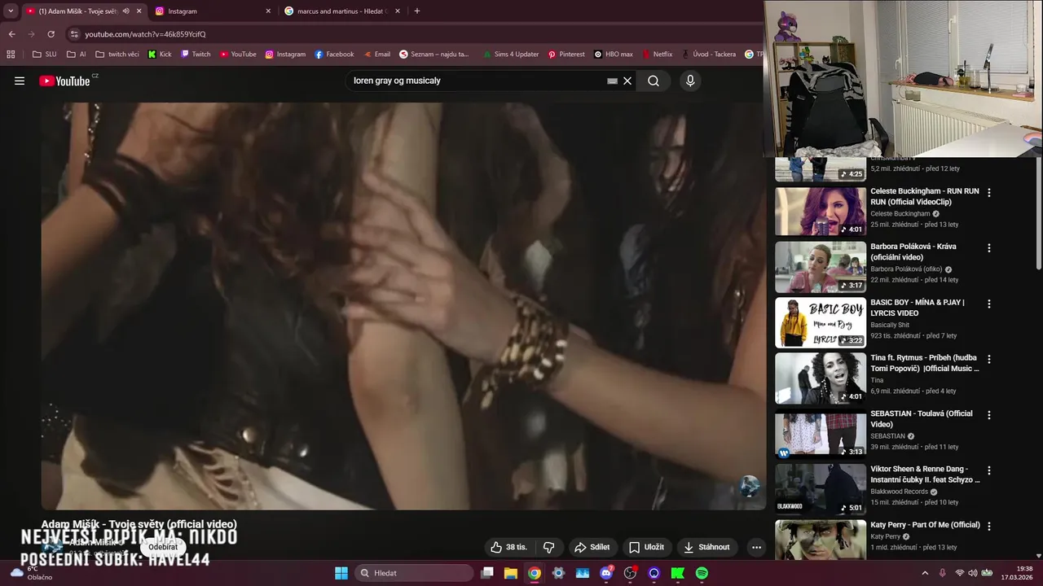Open the Facebook bookmark
1043x586 pixels.
(334, 55)
